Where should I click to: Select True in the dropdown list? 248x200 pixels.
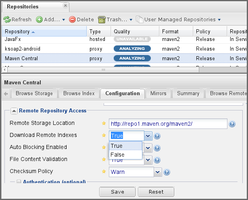[125, 146]
